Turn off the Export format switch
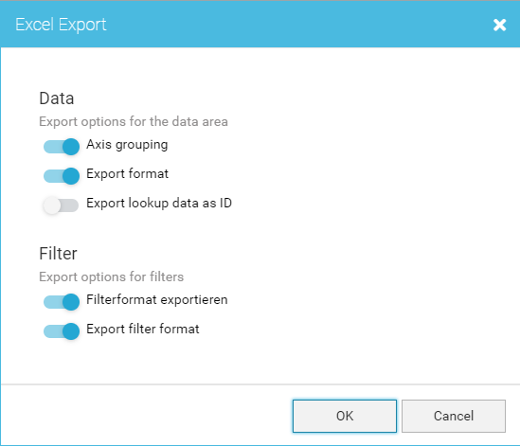The width and height of the screenshot is (520, 446). [62, 176]
